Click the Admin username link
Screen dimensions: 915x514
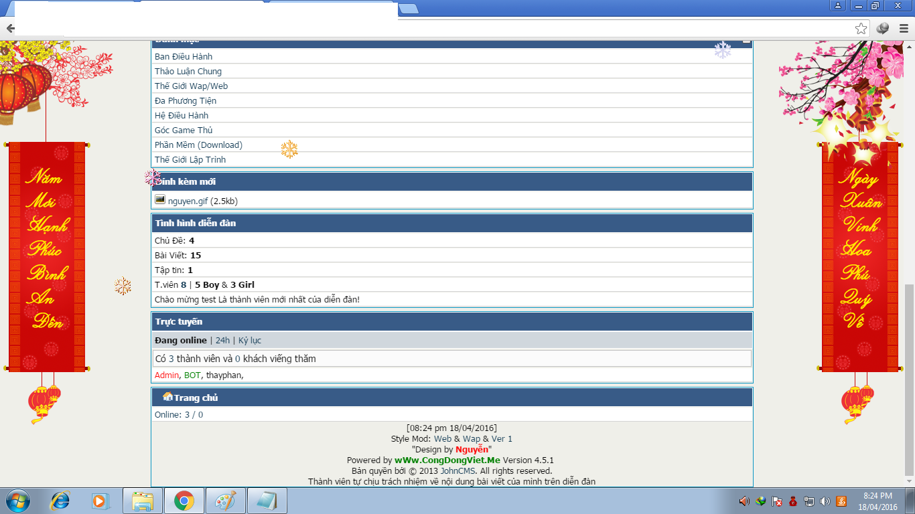tap(167, 375)
